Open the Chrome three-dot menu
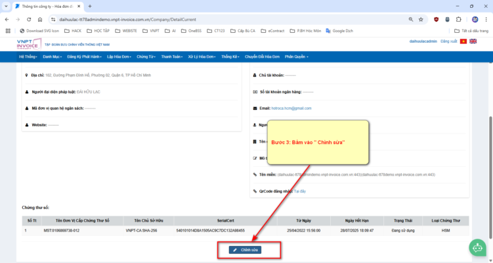The image size is (493, 263). click(486, 20)
